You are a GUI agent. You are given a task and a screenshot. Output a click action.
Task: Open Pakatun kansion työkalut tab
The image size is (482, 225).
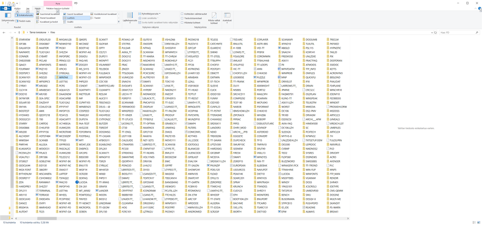(x=58, y=8)
